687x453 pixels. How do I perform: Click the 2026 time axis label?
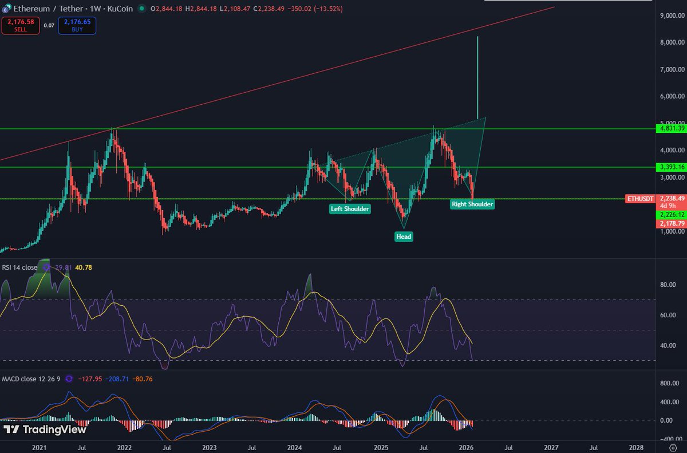[x=465, y=447]
